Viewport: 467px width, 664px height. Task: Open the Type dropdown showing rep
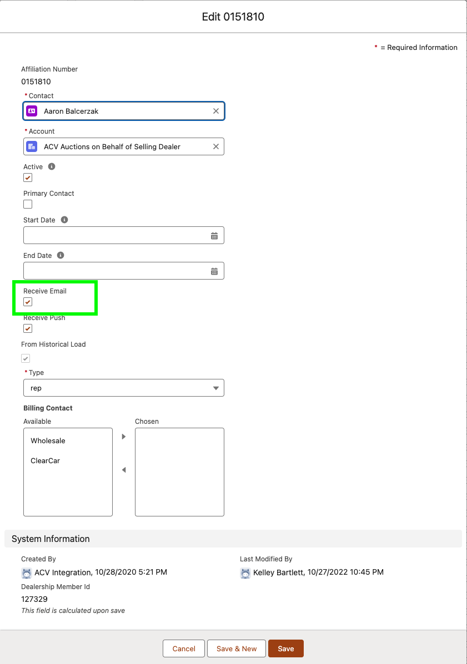[x=123, y=388]
